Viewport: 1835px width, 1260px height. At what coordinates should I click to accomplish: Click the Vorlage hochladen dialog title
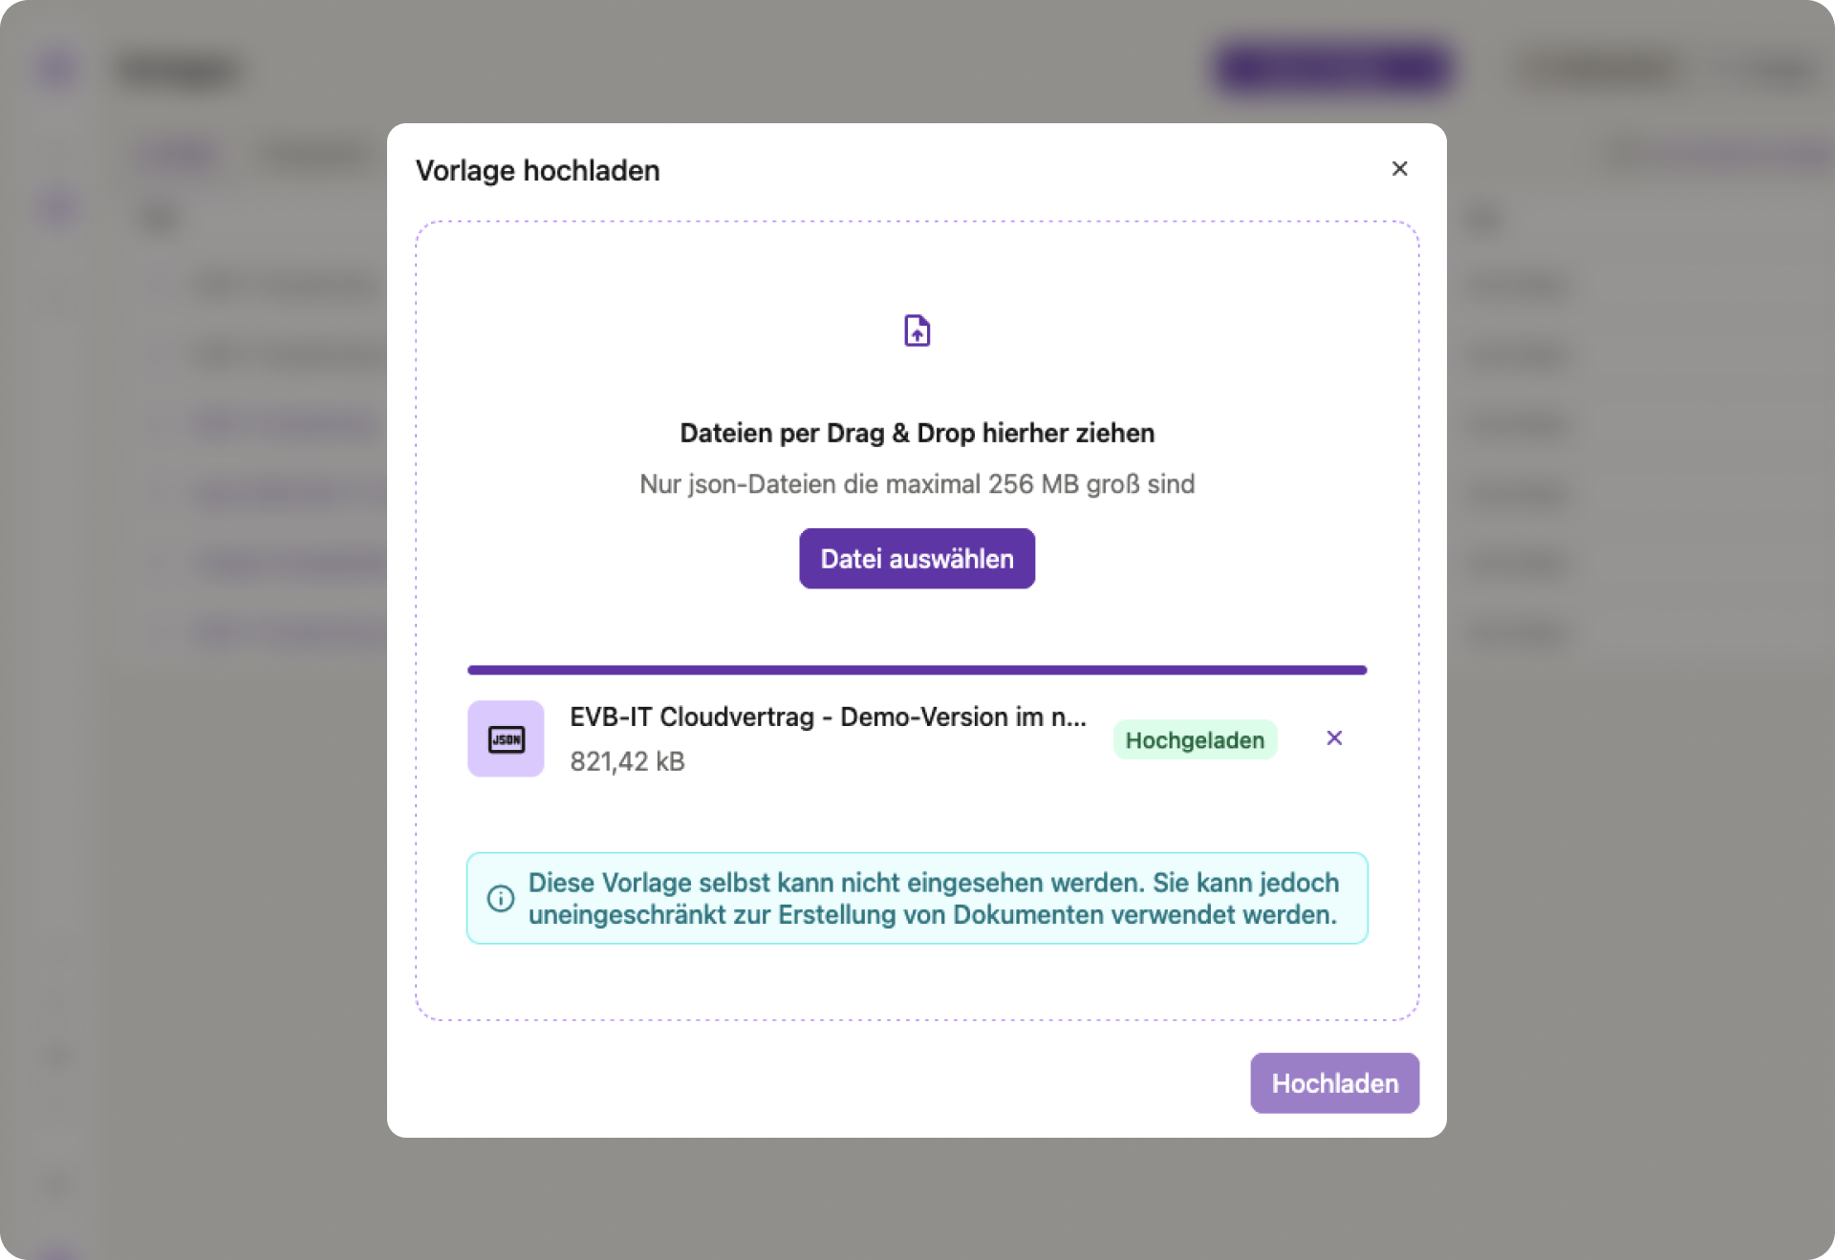537,170
